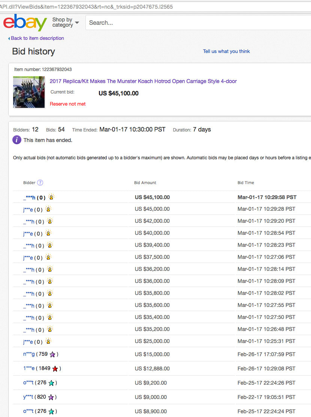311x417 pixels.
Task: Click inside the Search field
Action: point(198,23)
